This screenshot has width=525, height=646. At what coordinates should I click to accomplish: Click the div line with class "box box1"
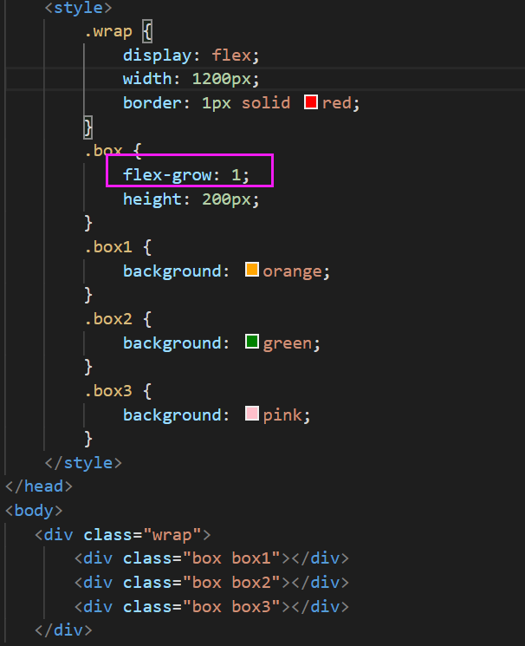point(211,558)
